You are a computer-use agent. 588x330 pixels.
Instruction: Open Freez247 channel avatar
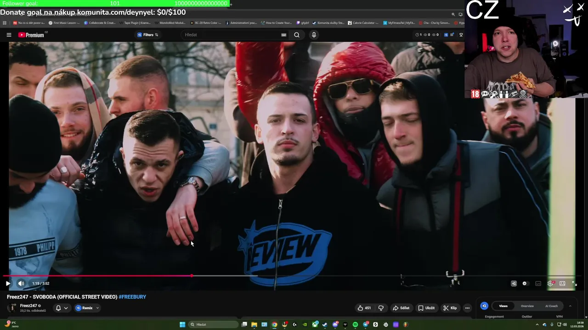12,308
